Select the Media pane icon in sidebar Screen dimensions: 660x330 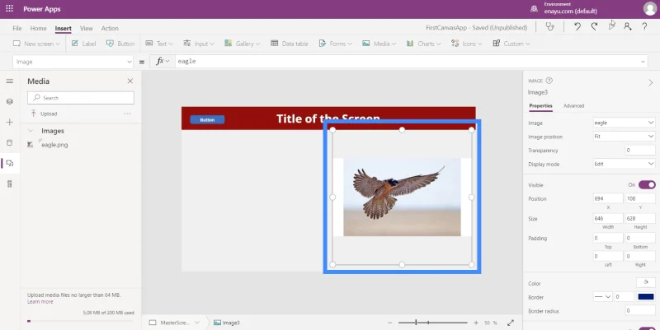point(10,163)
